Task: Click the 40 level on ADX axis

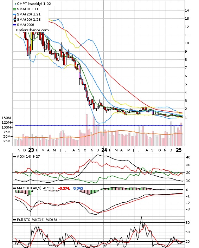Action: (188, 157)
